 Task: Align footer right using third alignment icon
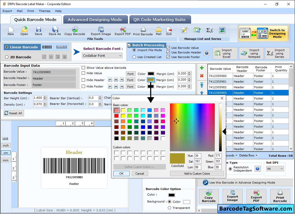click(x=122, y=87)
